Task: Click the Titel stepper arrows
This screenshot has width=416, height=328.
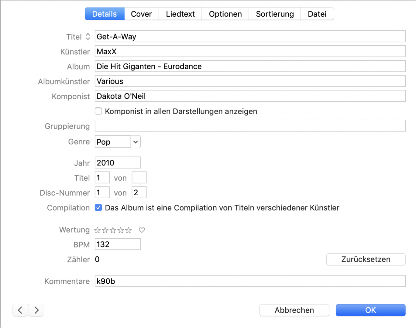Action: (x=88, y=36)
